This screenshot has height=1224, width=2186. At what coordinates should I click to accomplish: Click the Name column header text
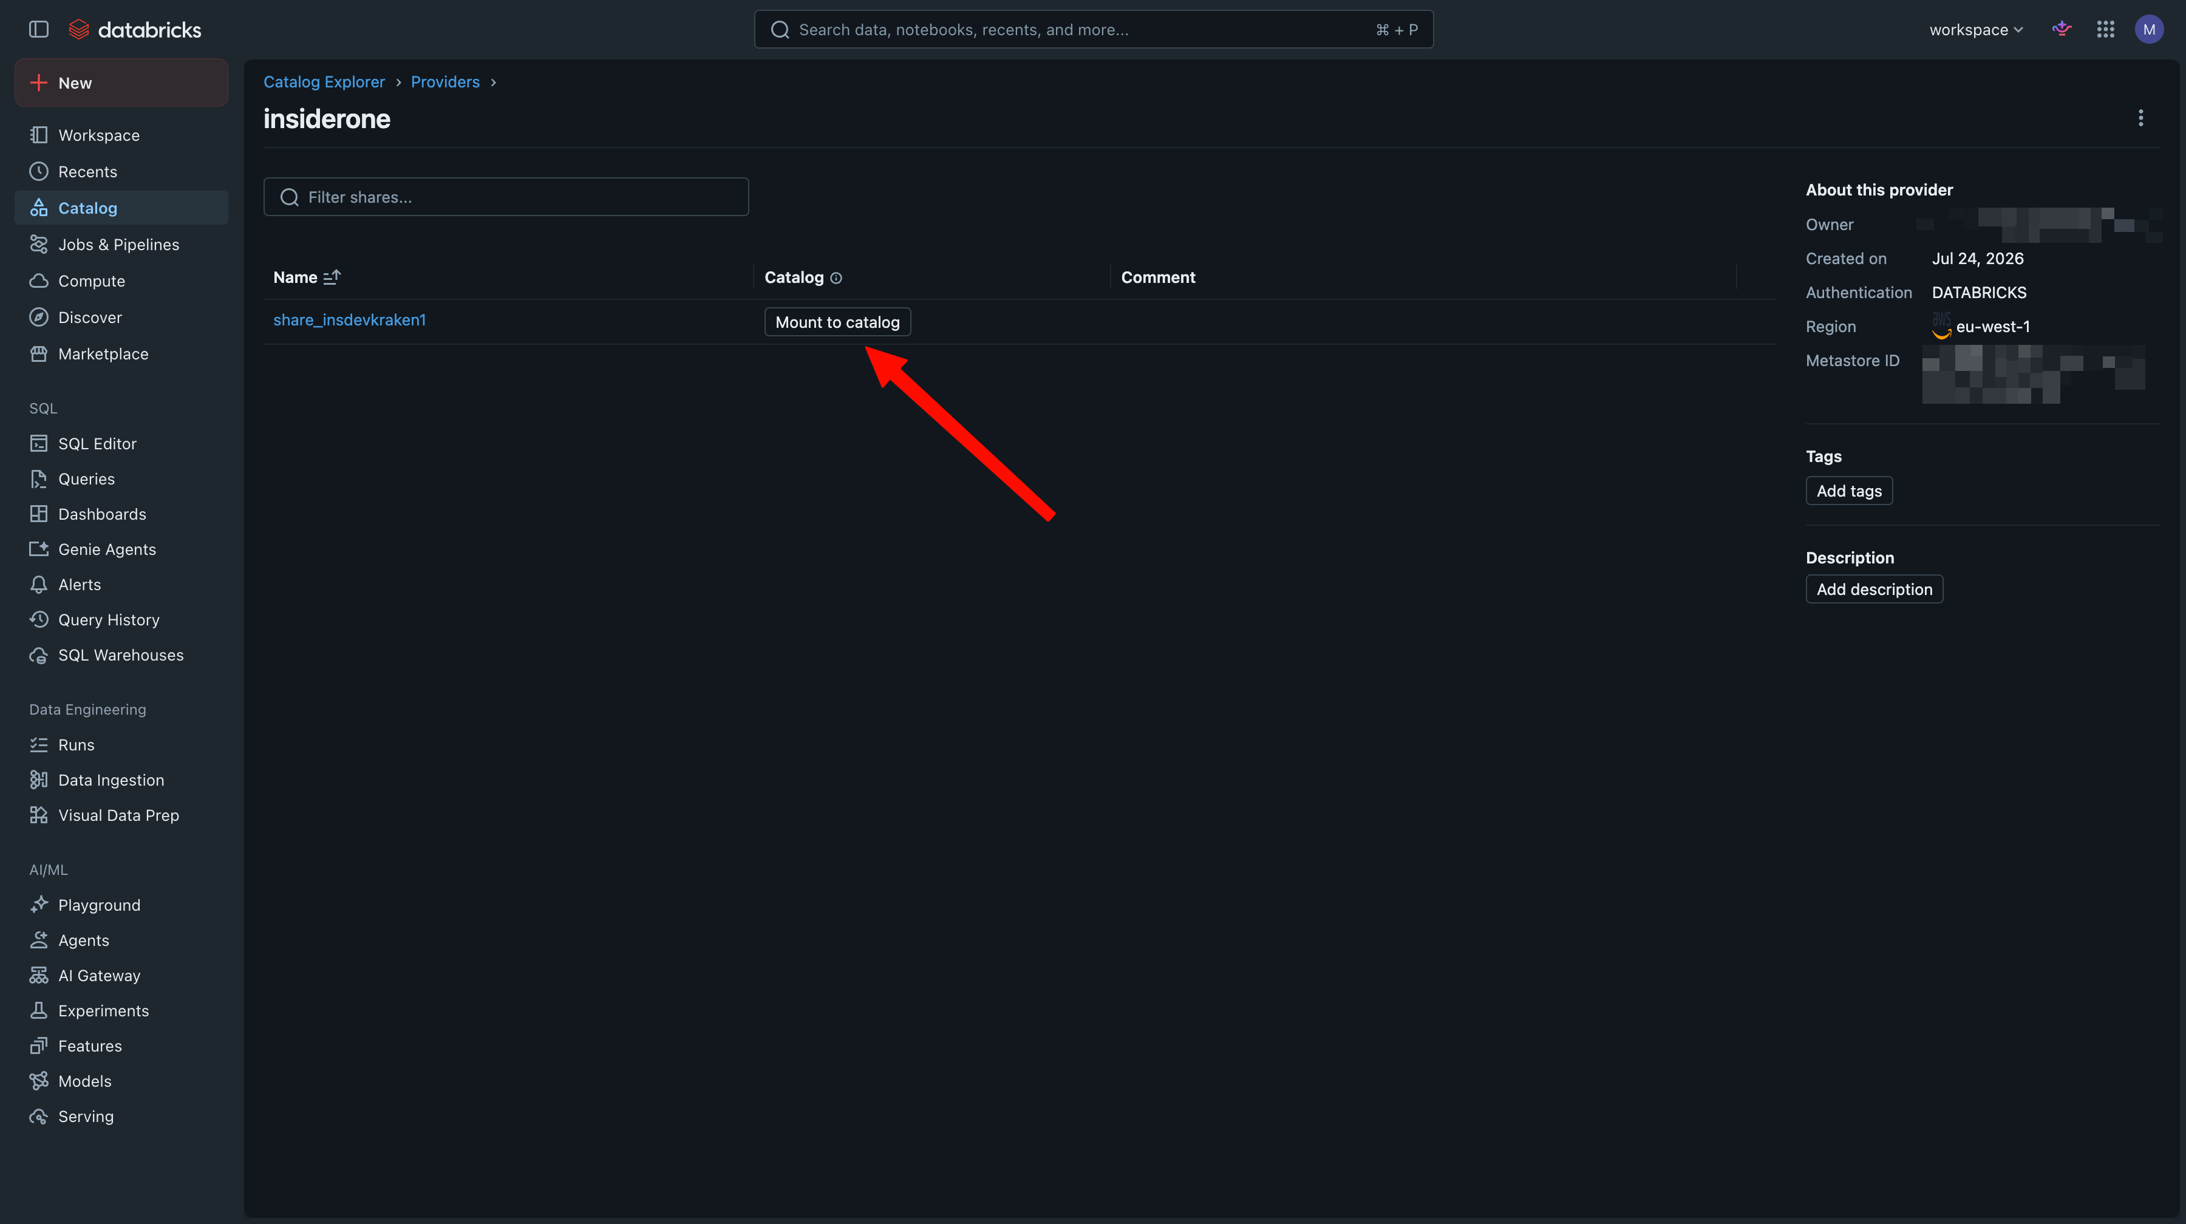pyautogui.click(x=295, y=277)
